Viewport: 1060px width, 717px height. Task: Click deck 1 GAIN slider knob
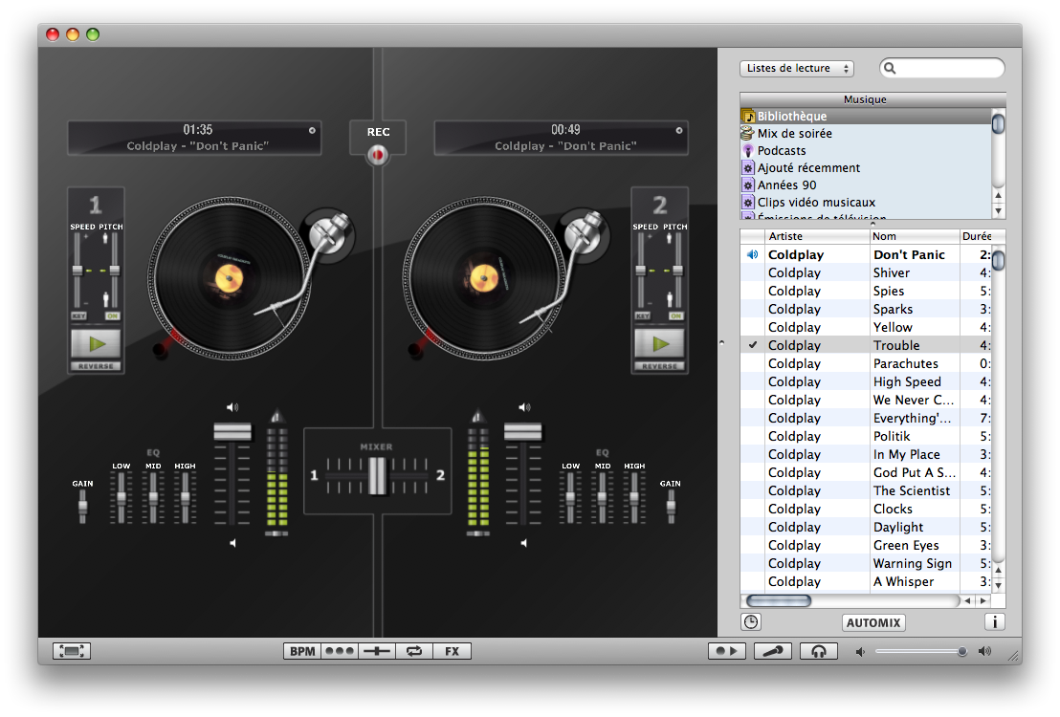pyautogui.click(x=82, y=506)
